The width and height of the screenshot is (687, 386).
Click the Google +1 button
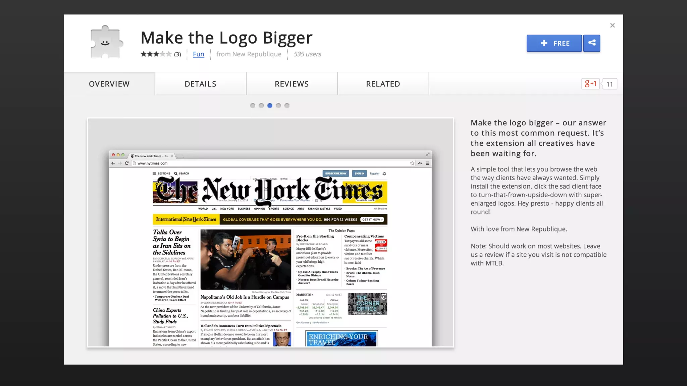pyautogui.click(x=590, y=84)
